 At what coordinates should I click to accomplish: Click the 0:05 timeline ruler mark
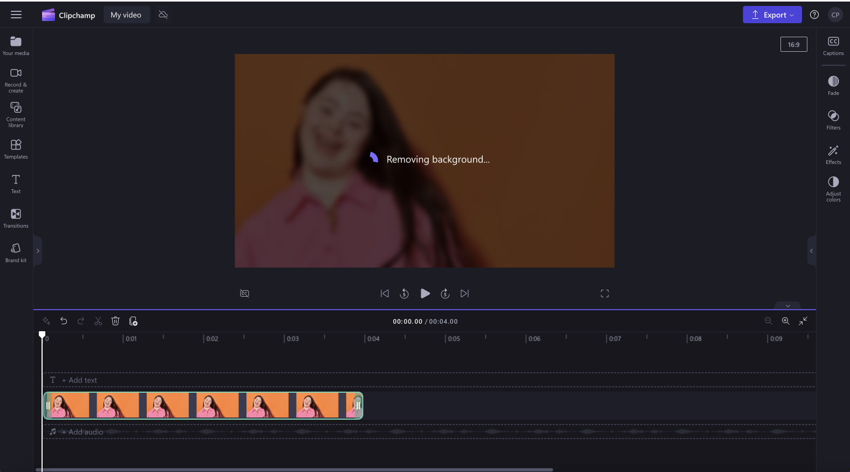coord(454,339)
